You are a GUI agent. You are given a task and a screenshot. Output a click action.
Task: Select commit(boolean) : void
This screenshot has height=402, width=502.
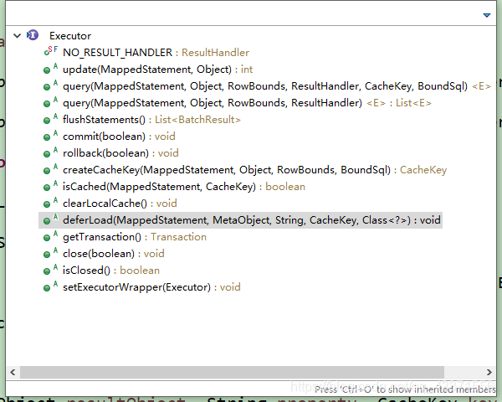119,137
